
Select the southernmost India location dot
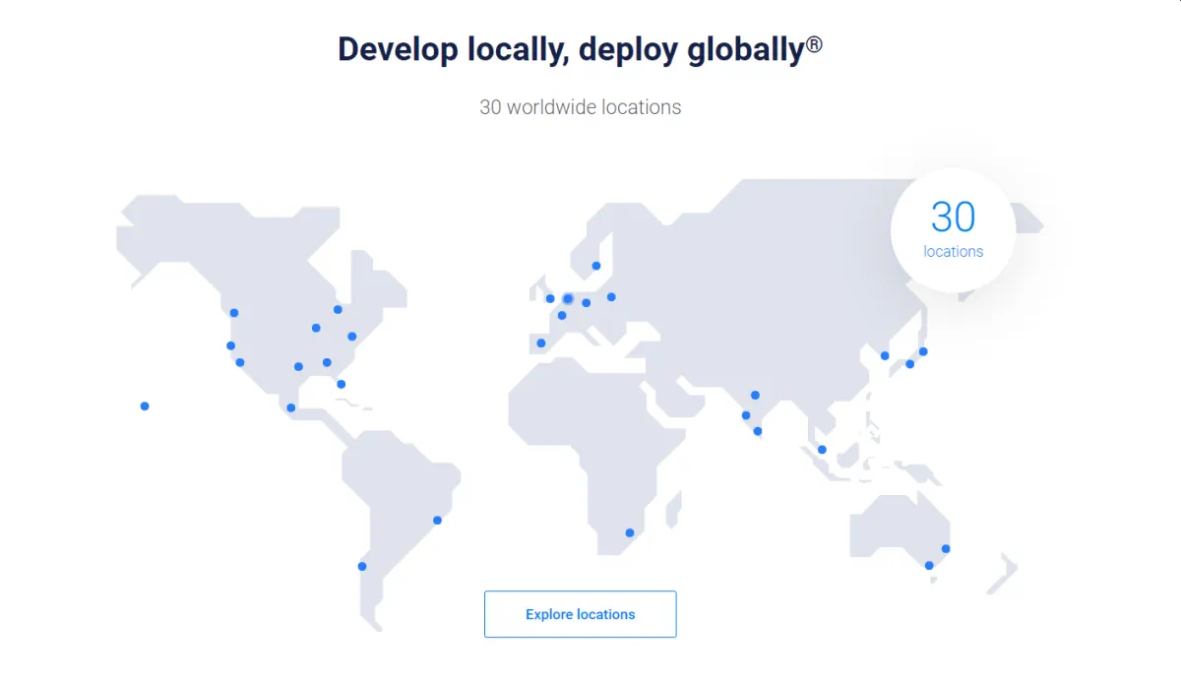(x=757, y=431)
